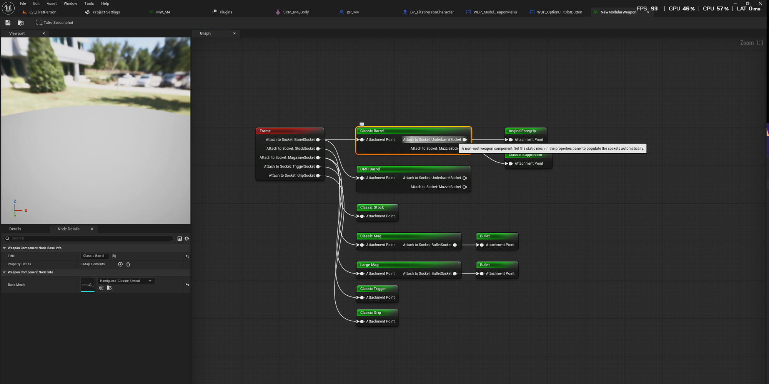Collapse Weapon Component Node Base Info section
Viewport: 769px width, 384px height.
tap(4, 248)
